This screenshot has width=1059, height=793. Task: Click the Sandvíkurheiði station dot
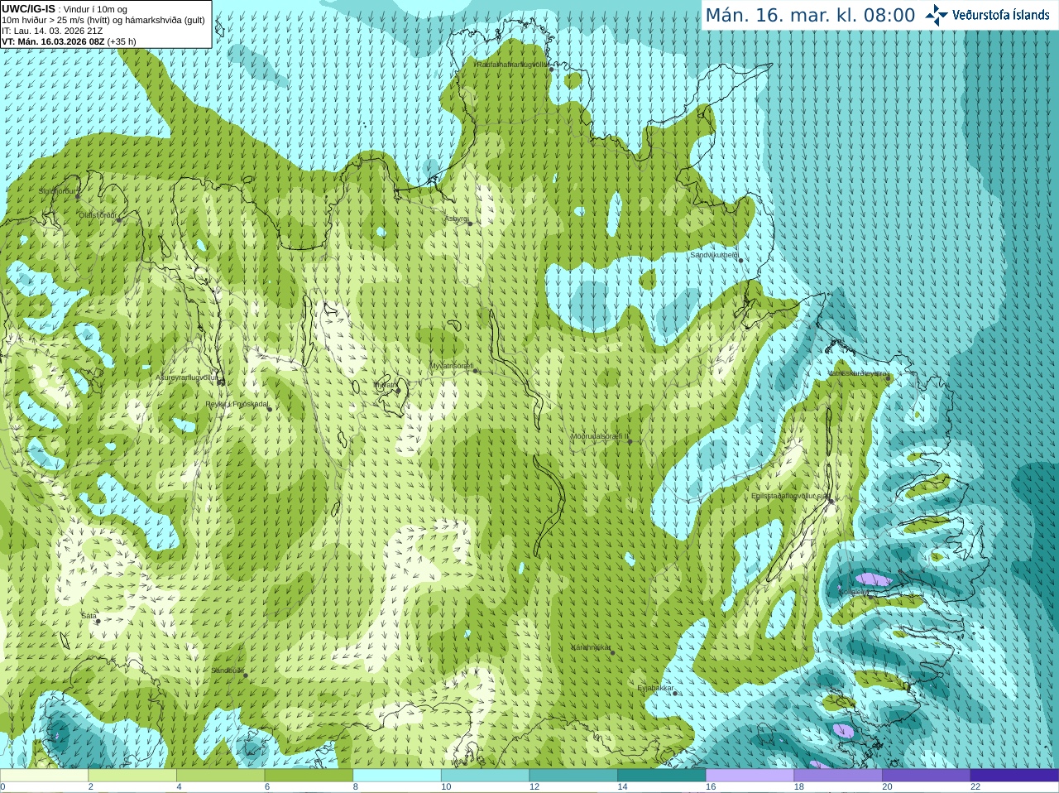click(x=740, y=261)
